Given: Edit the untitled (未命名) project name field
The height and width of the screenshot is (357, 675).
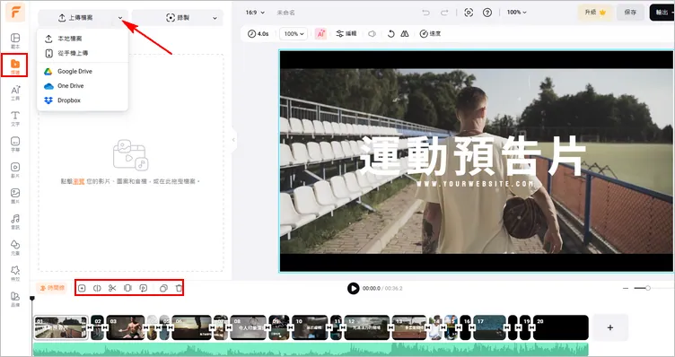Looking at the screenshot, I should tap(285, 13).
